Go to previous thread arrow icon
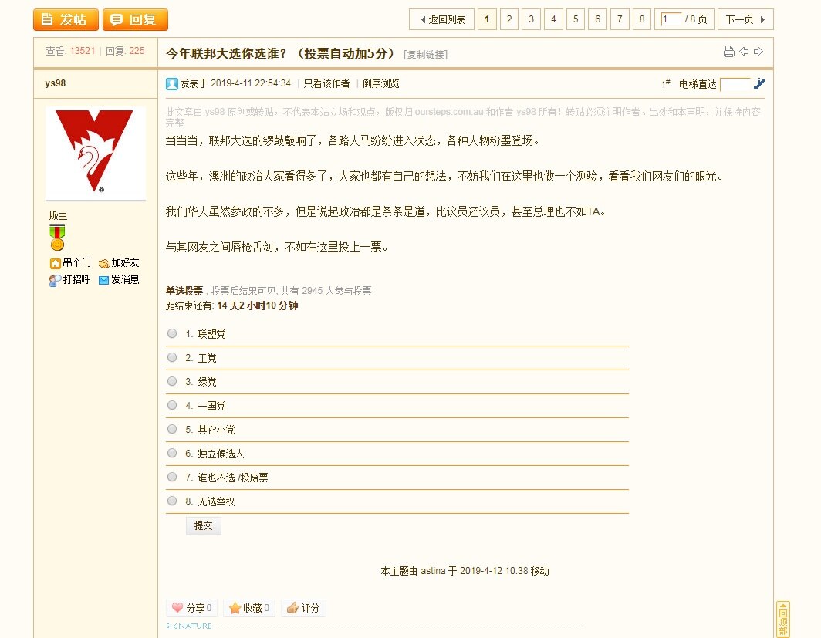Viewport: 821px width, 638px height. coord(744,52)
